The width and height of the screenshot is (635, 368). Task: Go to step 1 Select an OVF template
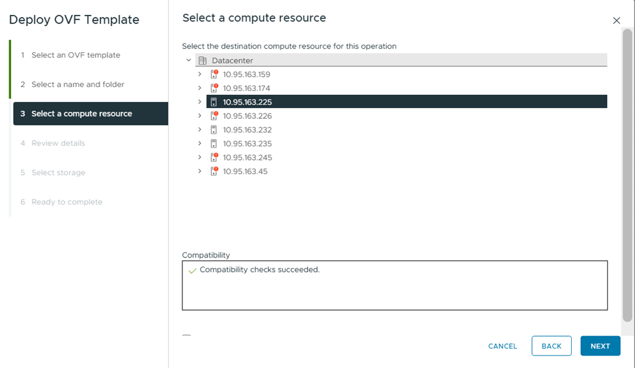tap(76, 55)
